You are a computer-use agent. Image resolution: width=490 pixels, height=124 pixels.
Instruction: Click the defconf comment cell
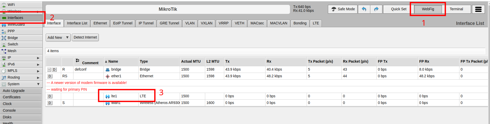click(88, 70)
